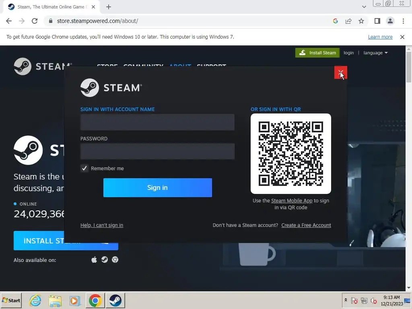Screen dimensions: 412x309
Task: Bookmark this page with the star
Action: click(361, 21)
